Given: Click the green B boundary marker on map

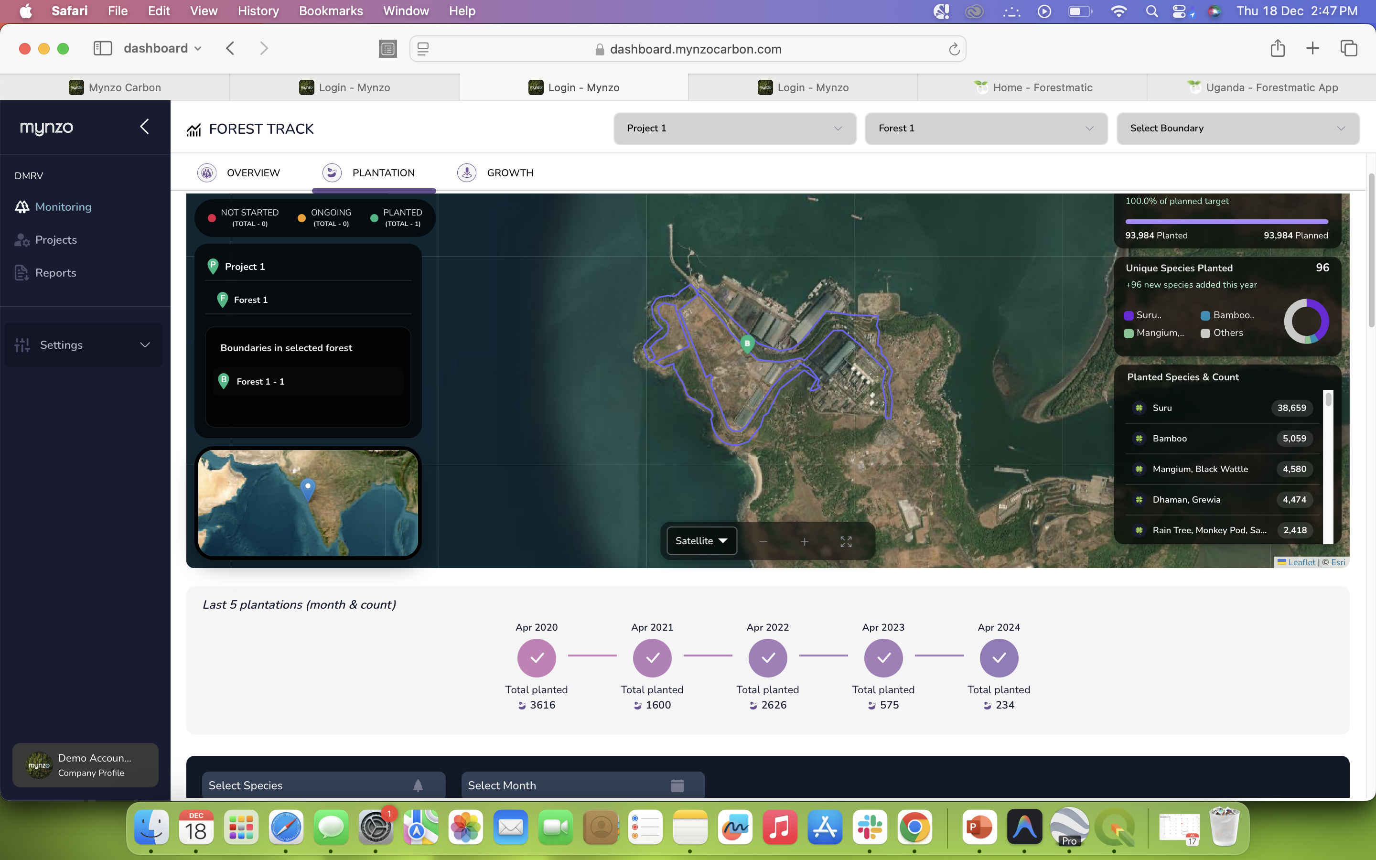Looking at the screenshot, I should click(747, 343).
